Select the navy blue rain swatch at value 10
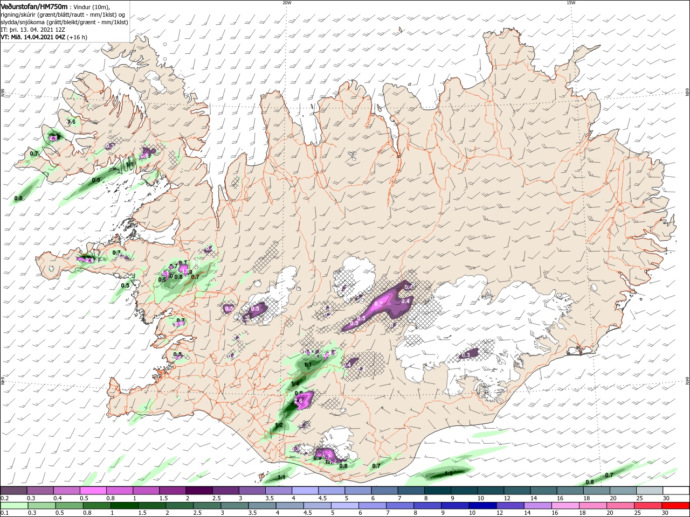690x517 pixels. 482,505
